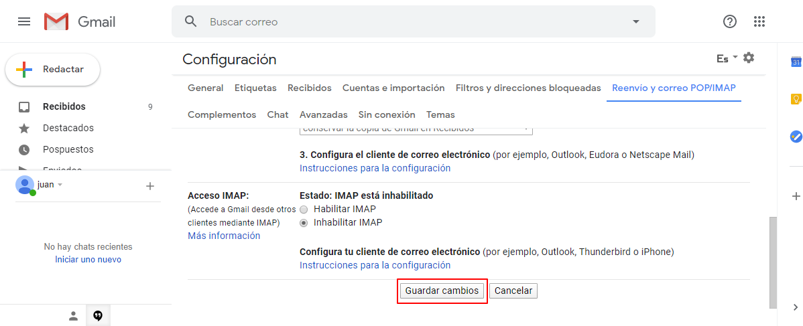Image resolution: width=803 pixels, height=326 pixels.
Task: Open the Recibidos inbox folder
Action: tap(64, 106)
